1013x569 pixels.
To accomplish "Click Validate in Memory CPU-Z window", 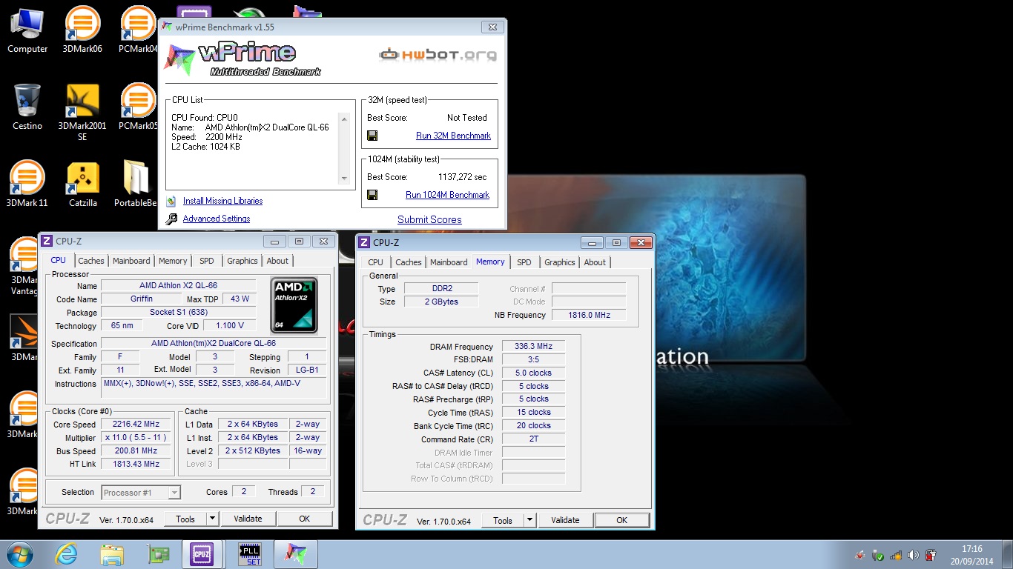I will pyautogui.click(x=565, y=520).
